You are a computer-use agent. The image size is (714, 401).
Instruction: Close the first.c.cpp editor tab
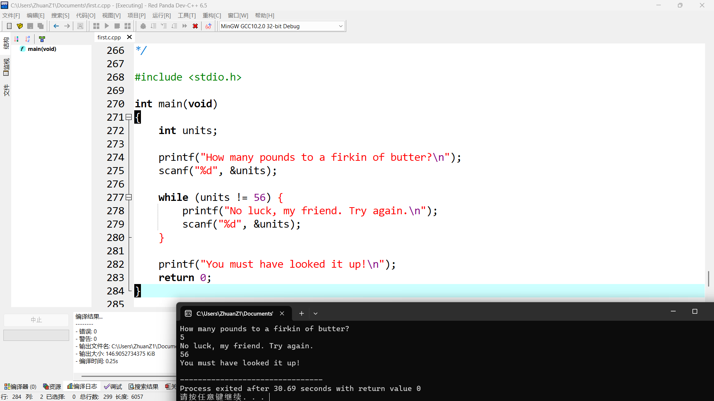(x=129, y=37)
